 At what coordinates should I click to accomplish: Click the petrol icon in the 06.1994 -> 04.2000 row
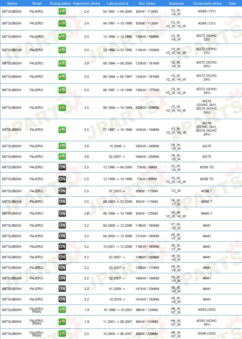pos(62,63)
